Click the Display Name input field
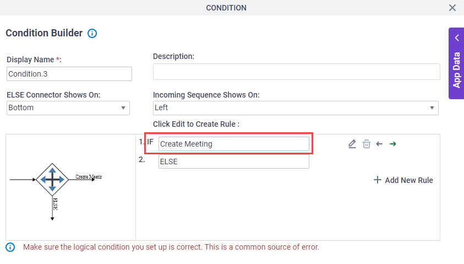Screen dimensions: 464x264 [69, 74]
